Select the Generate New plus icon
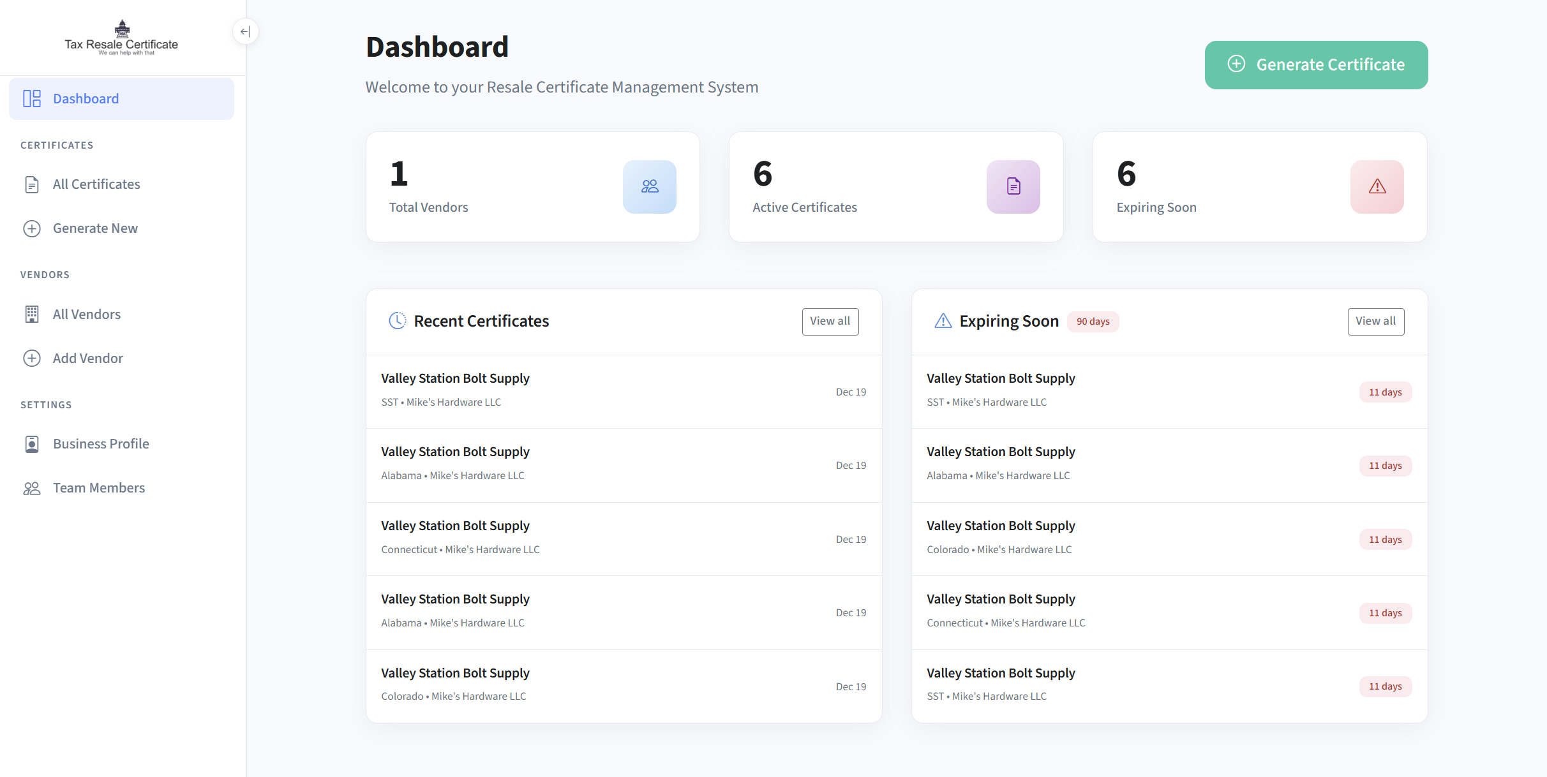 click(32, 228)
